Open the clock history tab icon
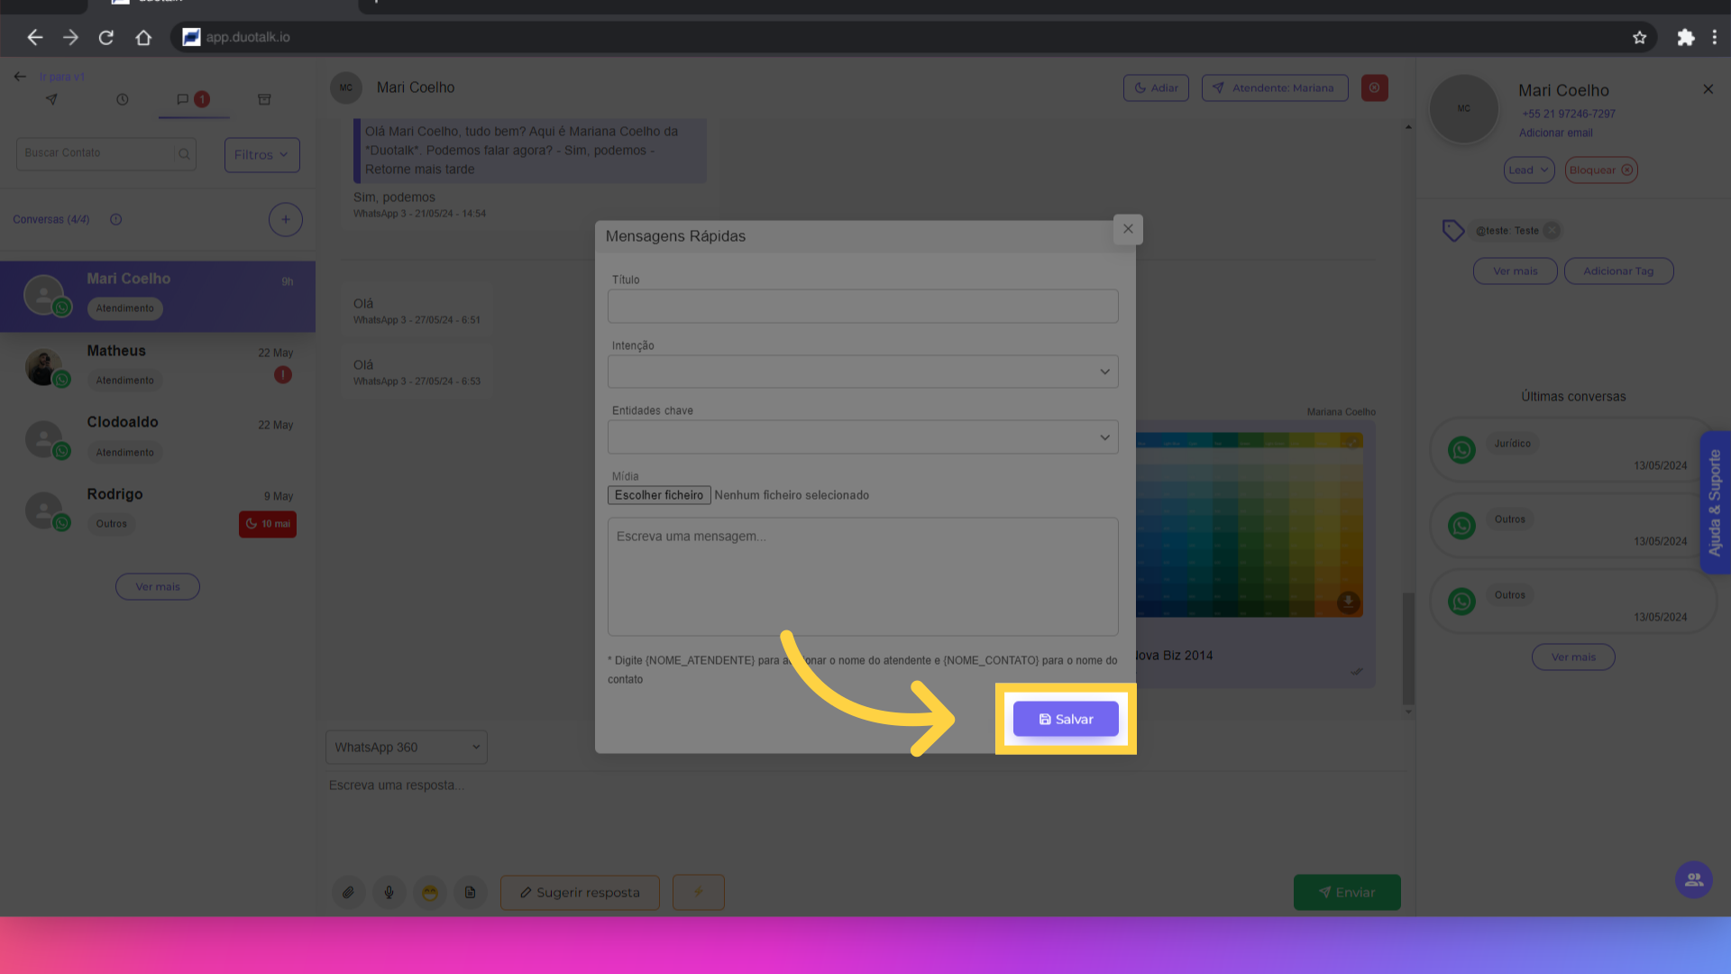Viewport: 1731px width, 974px height. click(123, 99)
